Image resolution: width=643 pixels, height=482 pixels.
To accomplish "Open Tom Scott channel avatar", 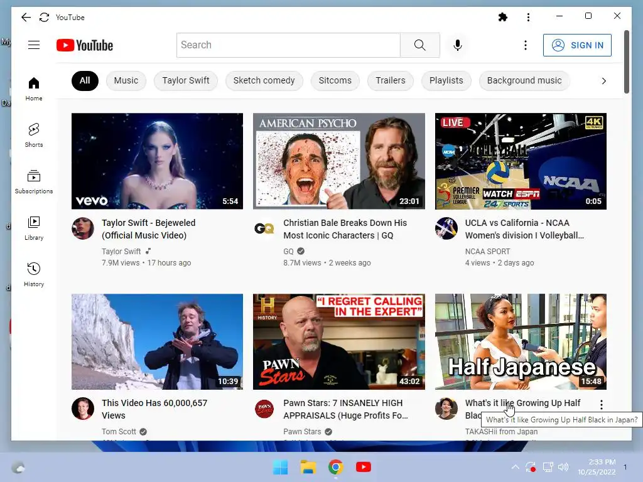I will (83, 409).
